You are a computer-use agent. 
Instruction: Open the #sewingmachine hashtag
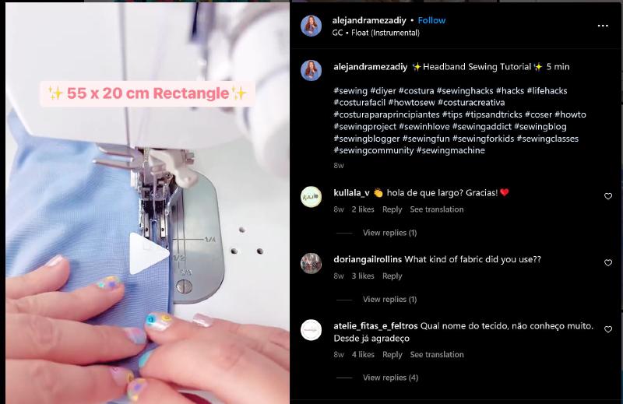point(451,150)
